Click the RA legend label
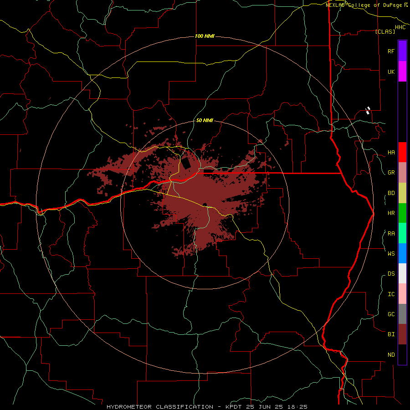Screen dimensions: 410x410 click(x=391, y=234)
